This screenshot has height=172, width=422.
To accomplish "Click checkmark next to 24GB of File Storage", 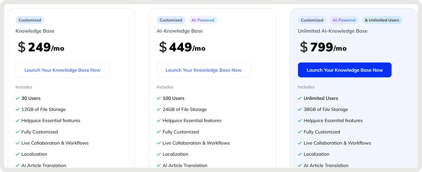I will pos(159,109).
